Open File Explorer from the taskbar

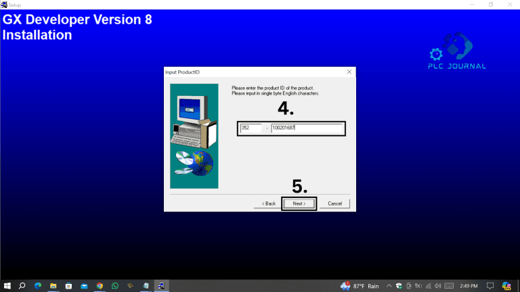point(53,286)
